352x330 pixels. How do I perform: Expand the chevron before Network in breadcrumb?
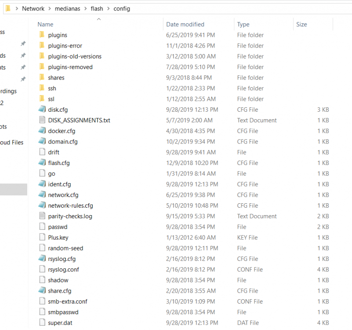[17, 8]
